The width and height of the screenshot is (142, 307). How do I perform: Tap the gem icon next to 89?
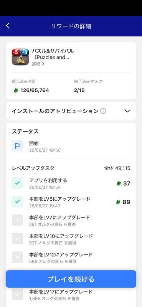(x=118, y=202)
